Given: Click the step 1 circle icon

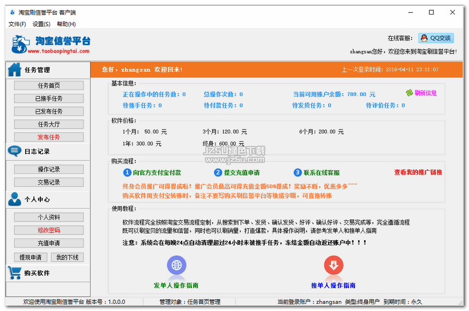Looking at the screenshot, I should pyautogui.click(x=127, y=173).
